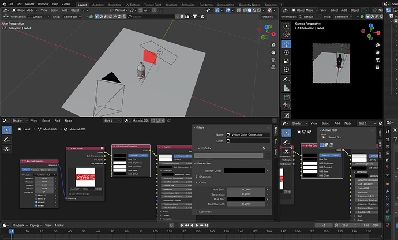Pin the material in left node editor header
398x240 pixels.
coord(168,121)
